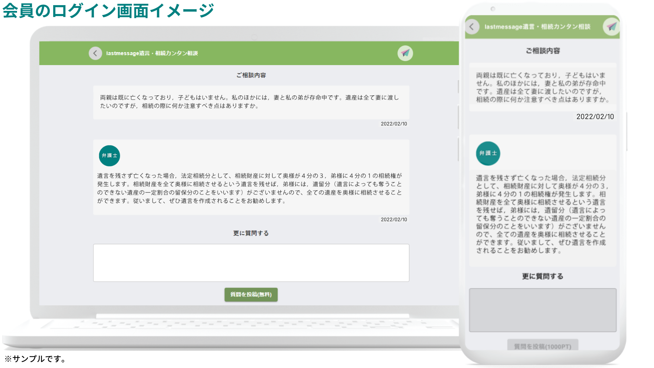Click the 会員のログイン画面イメージ page title
654x368 pixels.
pos(108,11)
